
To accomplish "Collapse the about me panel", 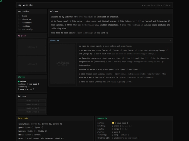I will 170,40.
